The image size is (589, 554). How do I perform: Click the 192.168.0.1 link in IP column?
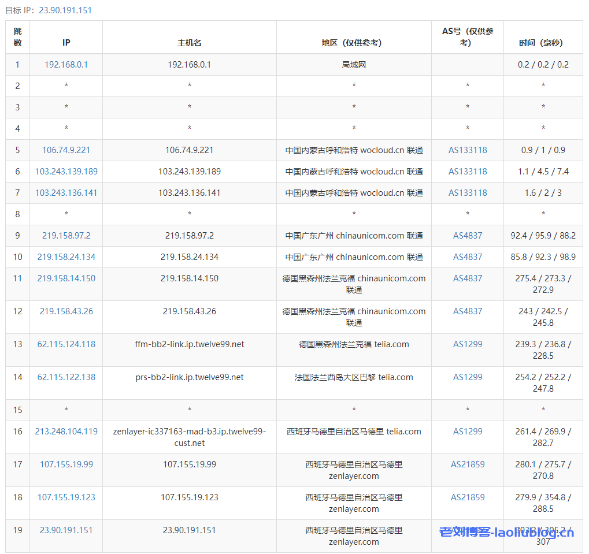[x=66, y=65]
